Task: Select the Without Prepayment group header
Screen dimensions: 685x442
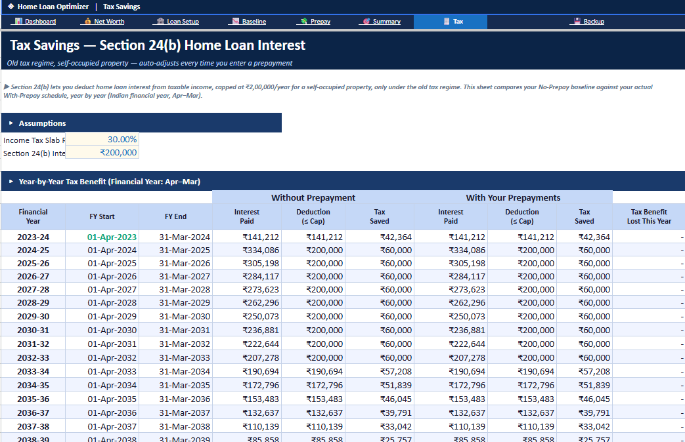Action: [313, 197]
